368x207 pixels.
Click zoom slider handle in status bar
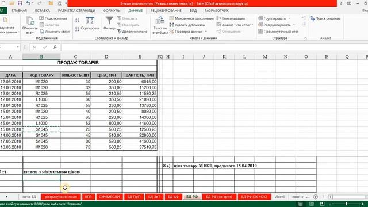(x=346, y=204)
